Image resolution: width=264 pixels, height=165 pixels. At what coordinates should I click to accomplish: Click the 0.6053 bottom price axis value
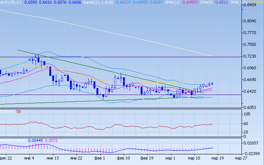tap(252, 107)
